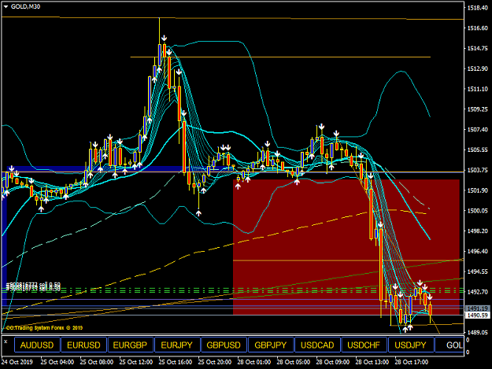Click the 1503.75 price scale label
The height and width of the screenshot is (369, 492).
click(477, 170)
